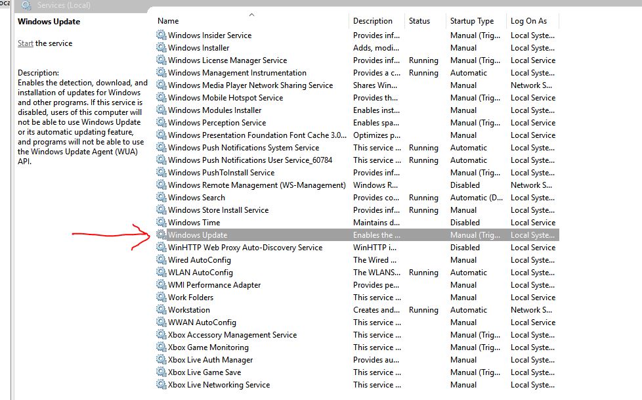
Task: Click the gear icon beside Xbox Live Auth Manager
Action: 161,359
